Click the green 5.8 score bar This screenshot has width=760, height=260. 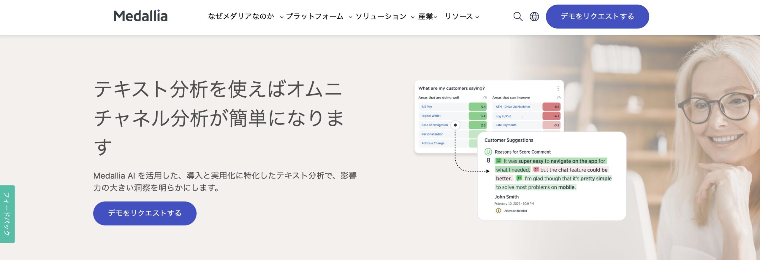[478, 107]
